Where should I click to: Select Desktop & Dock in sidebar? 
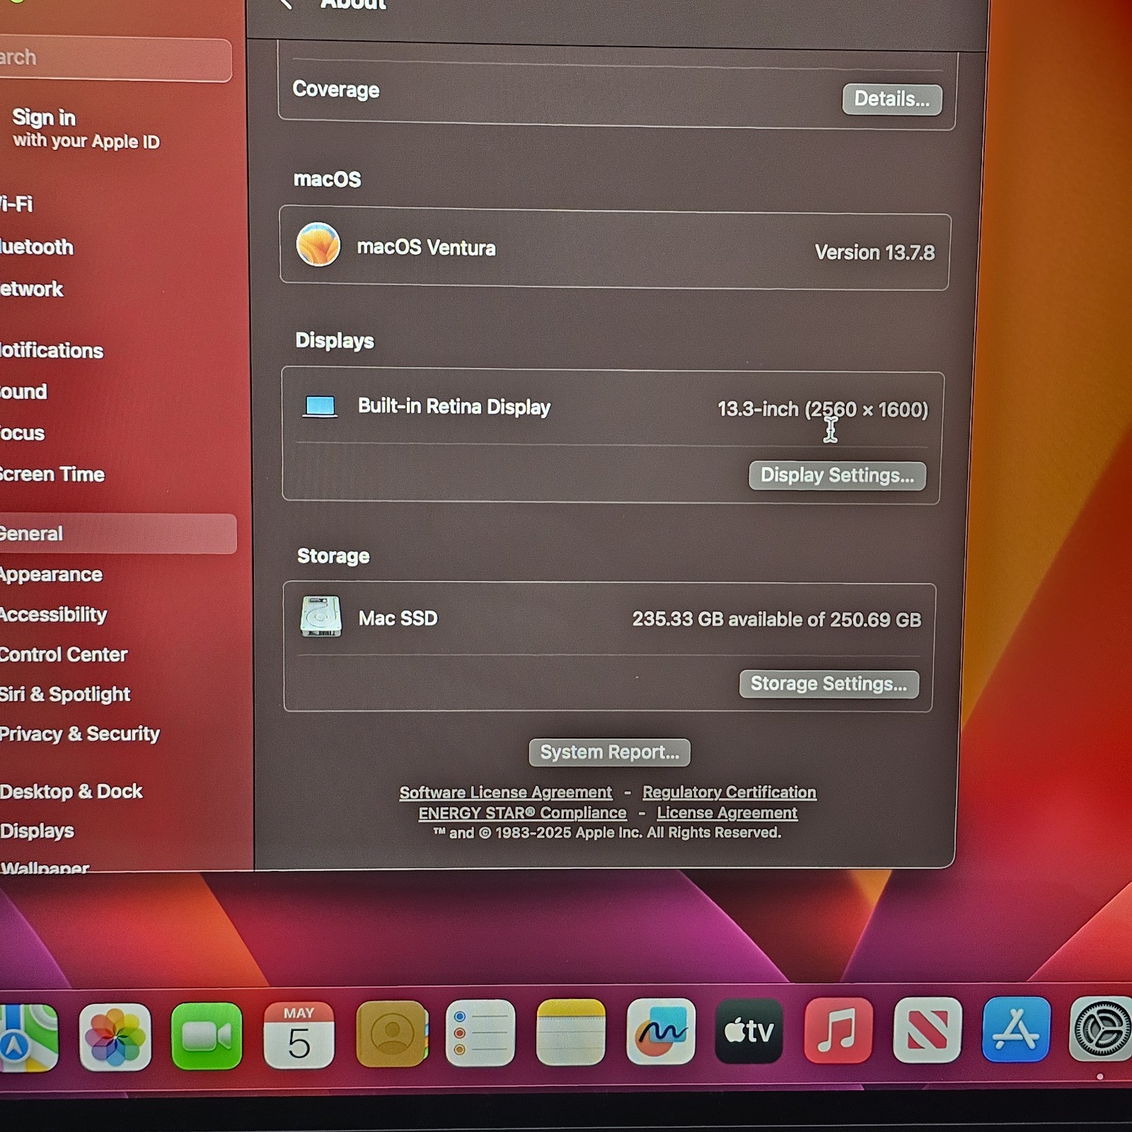tap(71, 791)
